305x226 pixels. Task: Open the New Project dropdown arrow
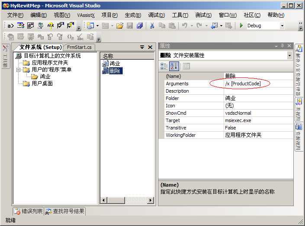click(x=97, y=26)
